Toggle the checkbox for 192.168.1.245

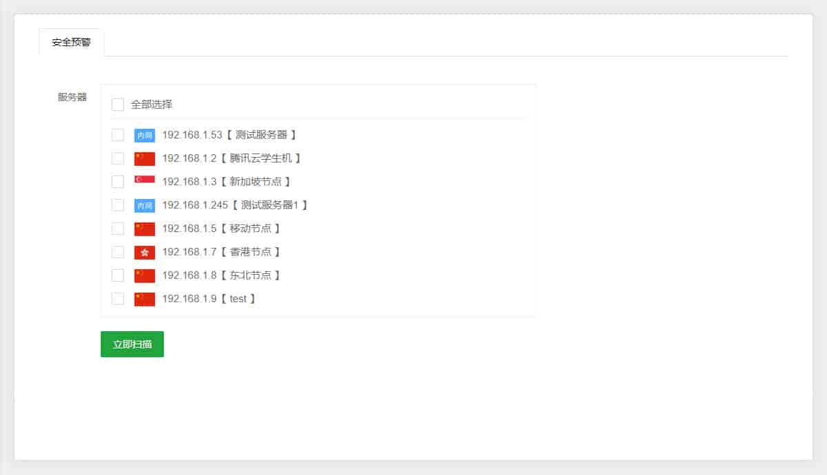click(x=118, y=205)
